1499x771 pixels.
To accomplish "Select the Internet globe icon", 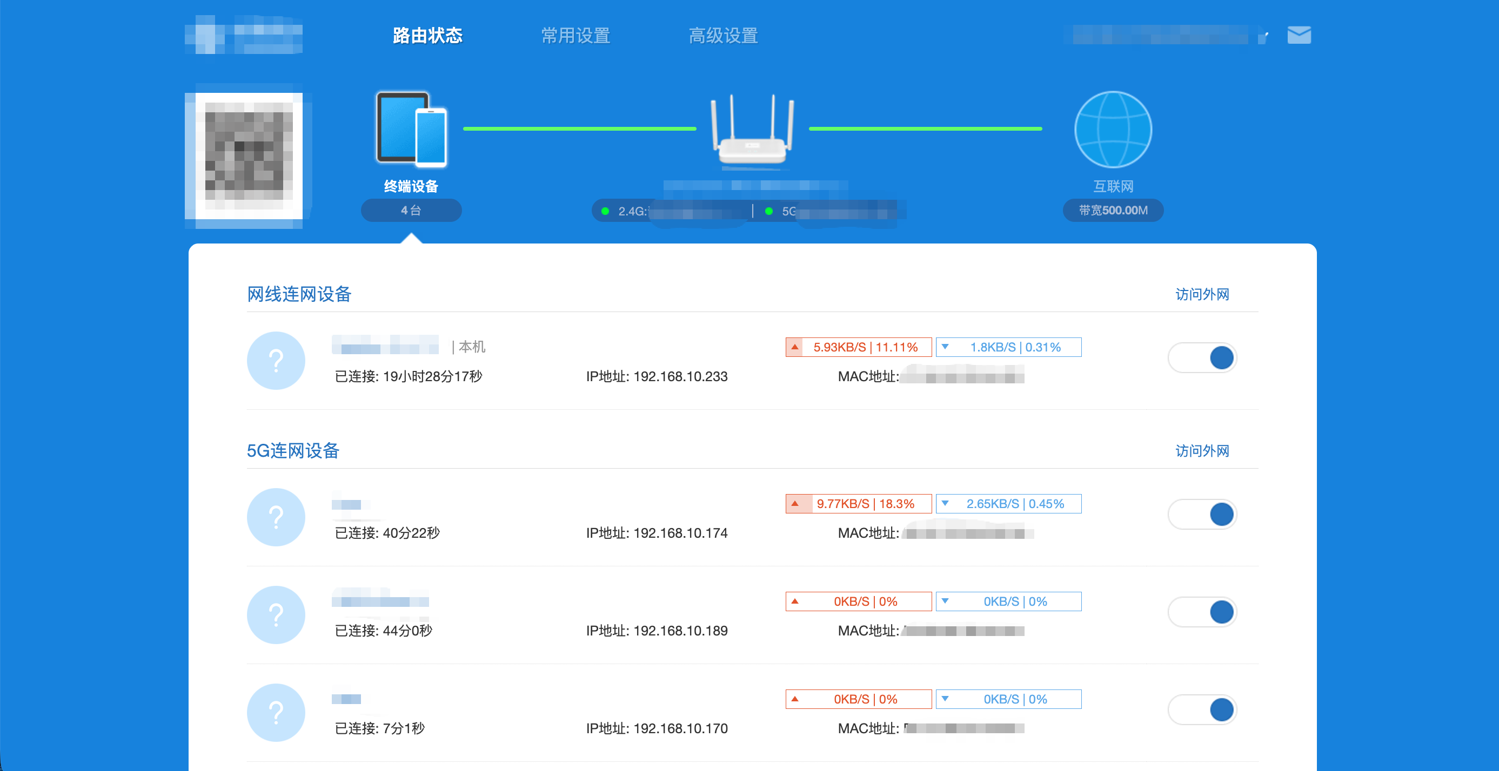I will 1113,129.
